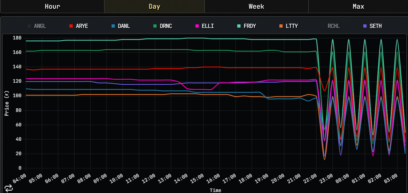The image size is (408, 193).
Task: Hide the DANL price line
Action: 121,26
